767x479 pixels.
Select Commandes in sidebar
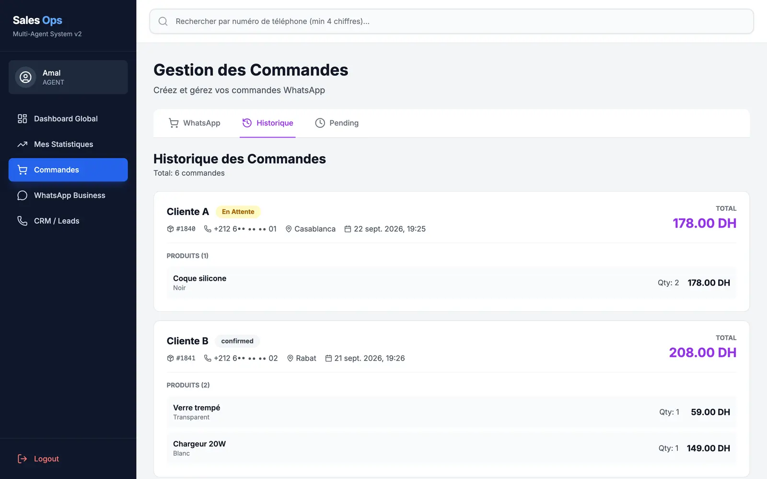(x=68, y=170)
